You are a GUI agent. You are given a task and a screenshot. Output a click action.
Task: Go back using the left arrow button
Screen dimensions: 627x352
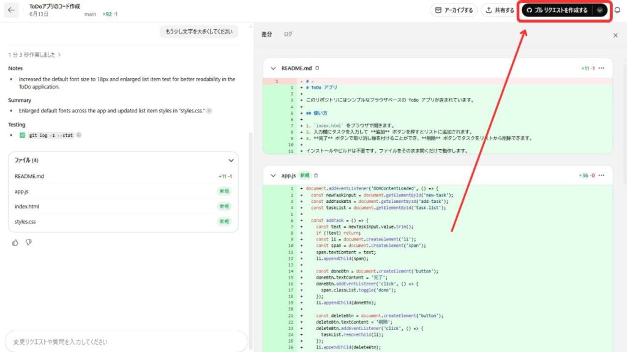(11, 10)
